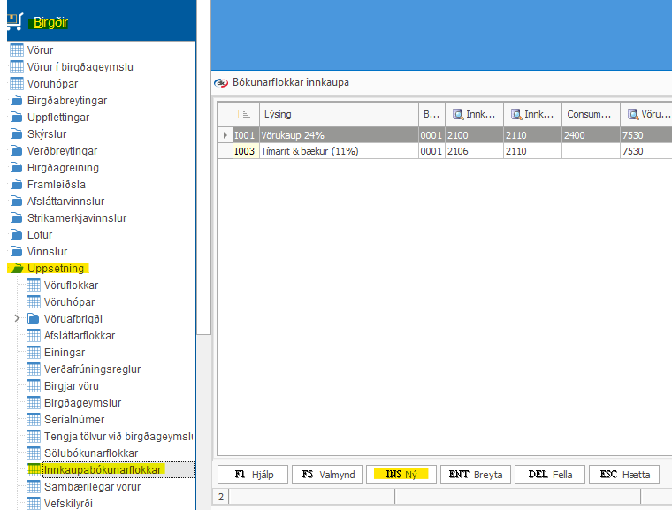Collapse the Uppsetning folder
This screenshot has width=672, height=510.
[17, 268]
